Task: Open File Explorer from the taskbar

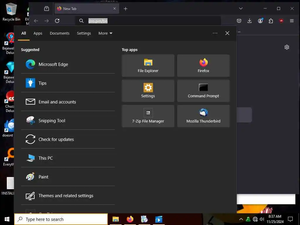Action: click(x=115, y=219)
